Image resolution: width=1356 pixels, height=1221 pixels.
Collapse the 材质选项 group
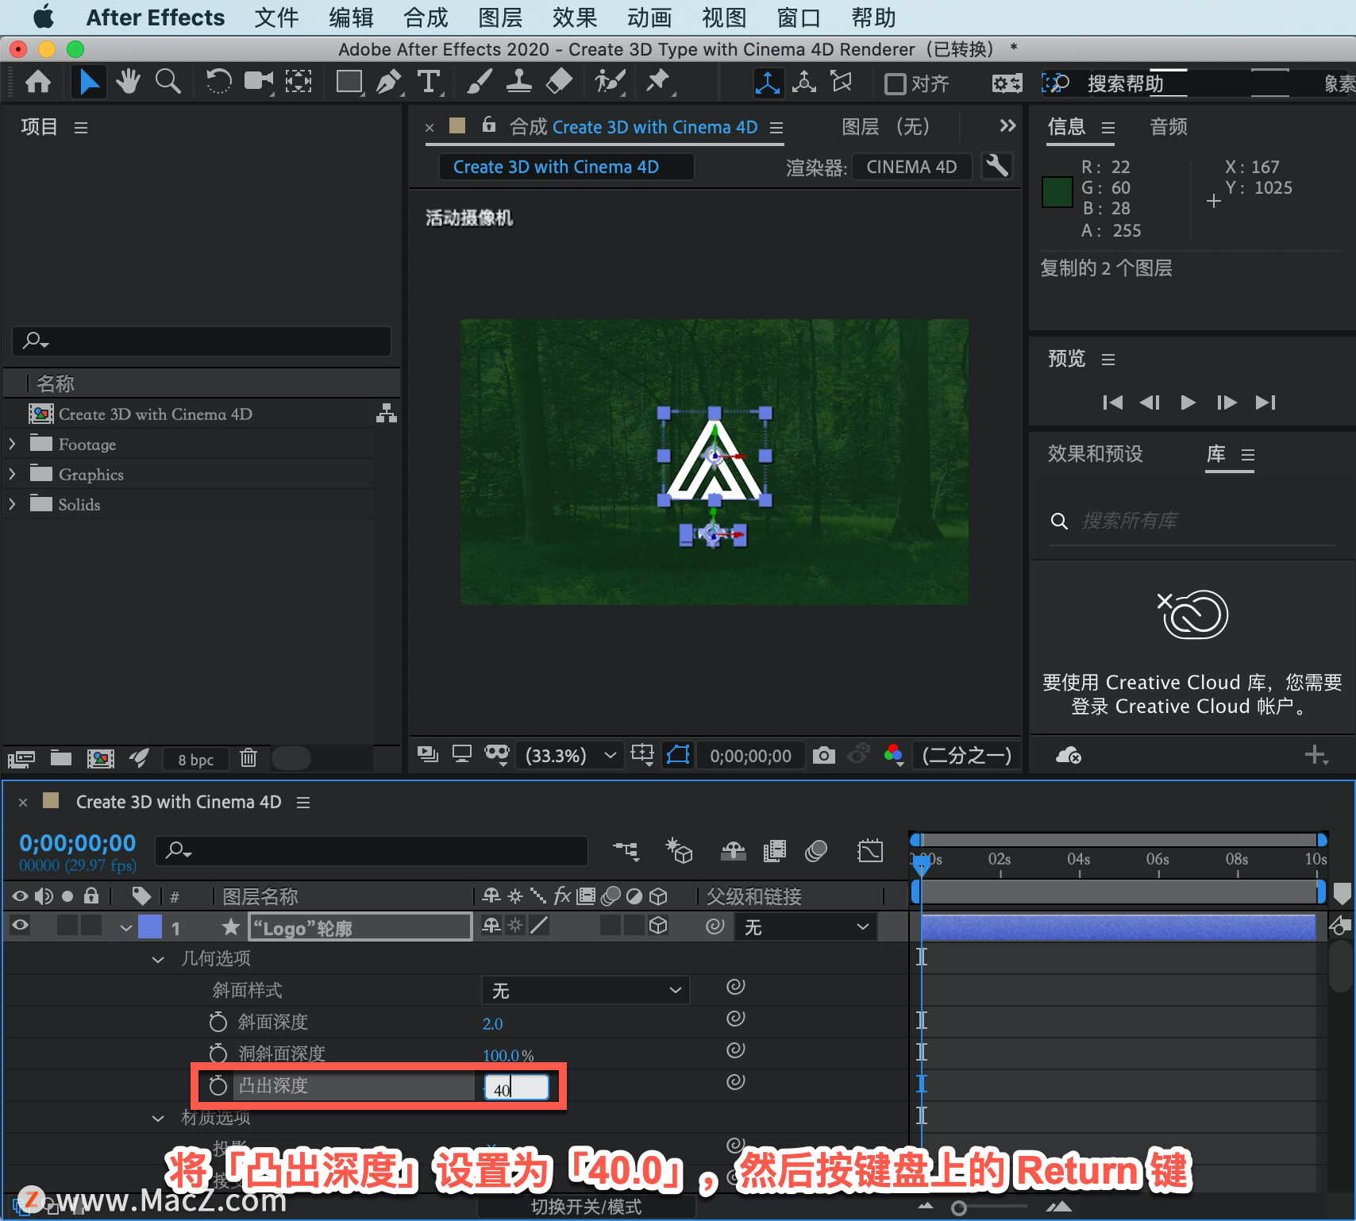click(x=158, y=1118)
